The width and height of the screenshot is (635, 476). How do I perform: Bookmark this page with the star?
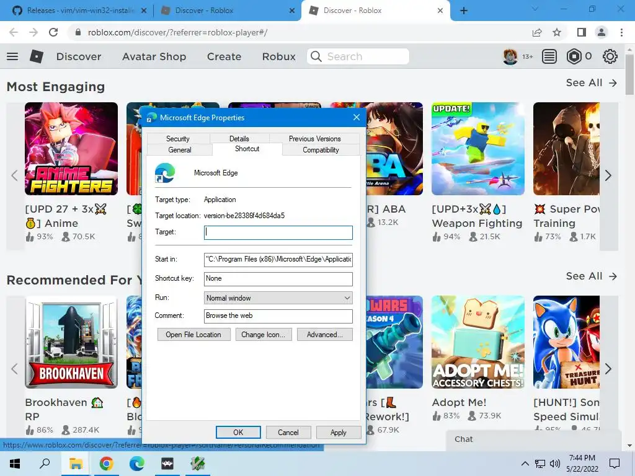(x=557, y=32)
